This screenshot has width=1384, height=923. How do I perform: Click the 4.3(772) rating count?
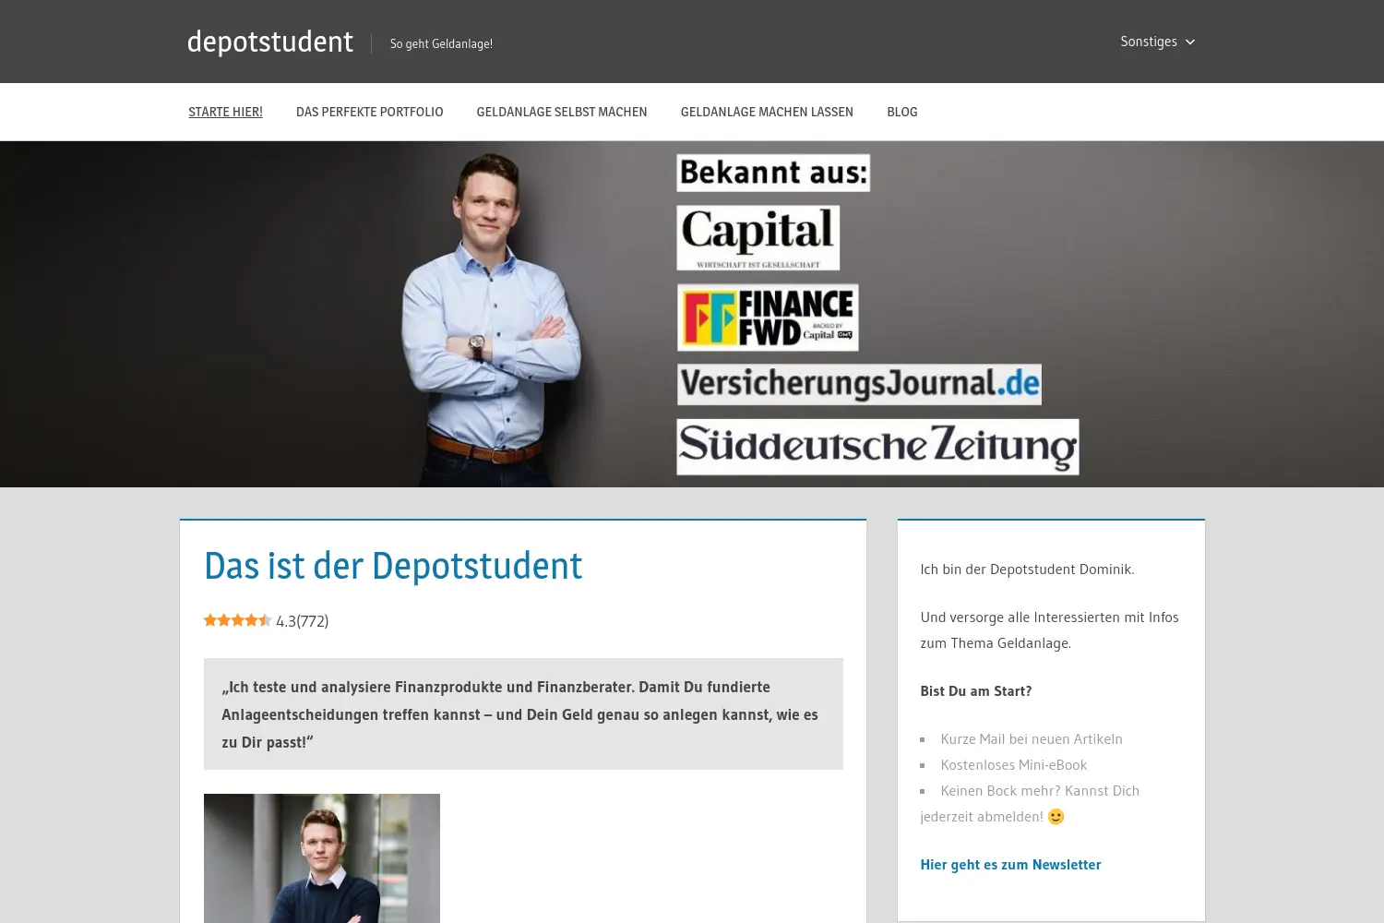tap(303, 621)
